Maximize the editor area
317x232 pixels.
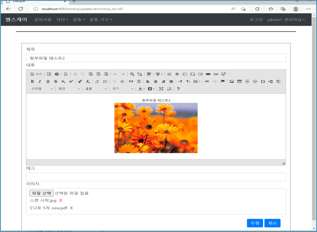click(161, 89)
